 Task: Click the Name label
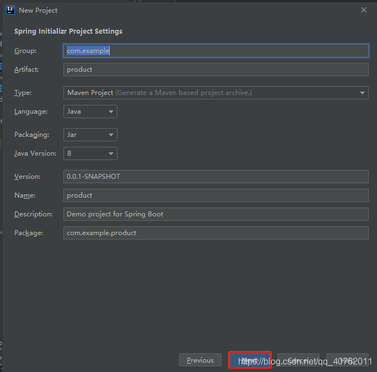coord(25,195)
